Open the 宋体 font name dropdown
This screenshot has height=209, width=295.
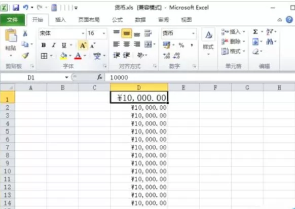83,33
